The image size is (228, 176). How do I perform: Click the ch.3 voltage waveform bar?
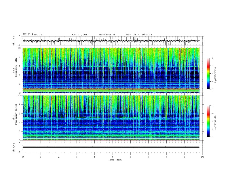pos(111,147)
